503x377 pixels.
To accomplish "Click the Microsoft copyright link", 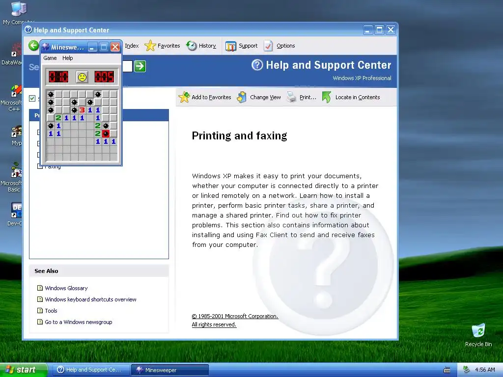I will [x=235, y=316].
